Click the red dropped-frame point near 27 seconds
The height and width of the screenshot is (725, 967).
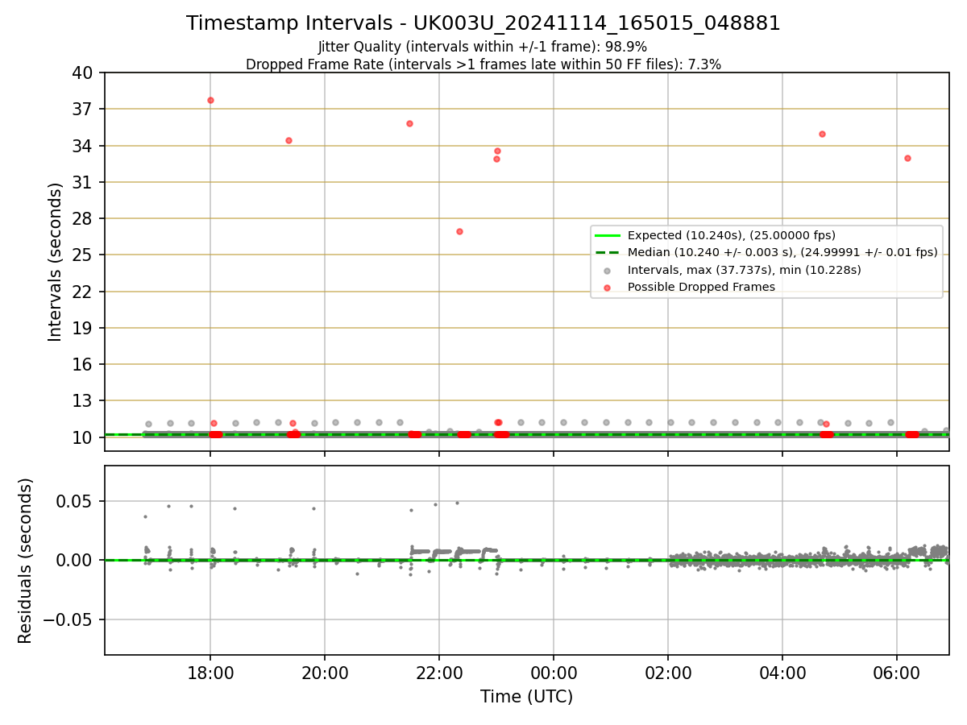(x=459, y=231)
